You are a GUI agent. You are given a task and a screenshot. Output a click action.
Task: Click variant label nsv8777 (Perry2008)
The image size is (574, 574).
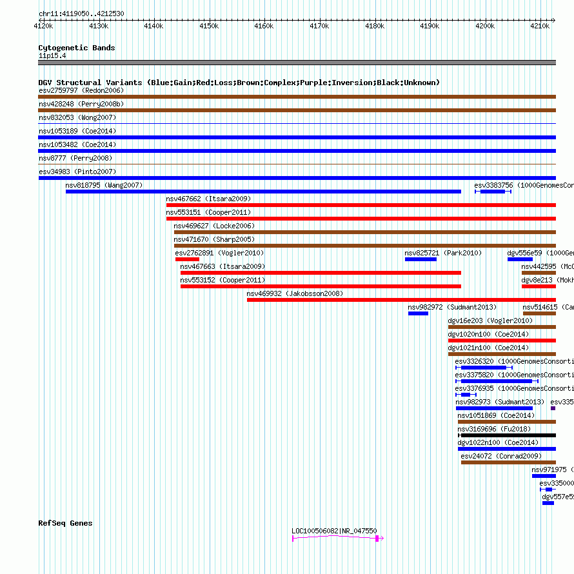click(75, 158)
